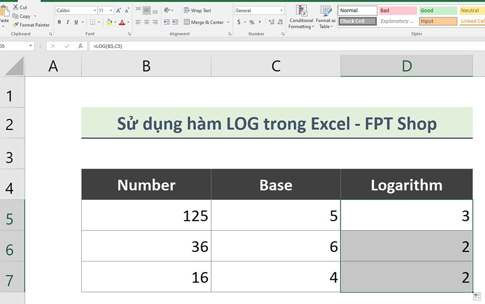Apply Percent Style format
The image size is (485, 304).
pos(252,22)
